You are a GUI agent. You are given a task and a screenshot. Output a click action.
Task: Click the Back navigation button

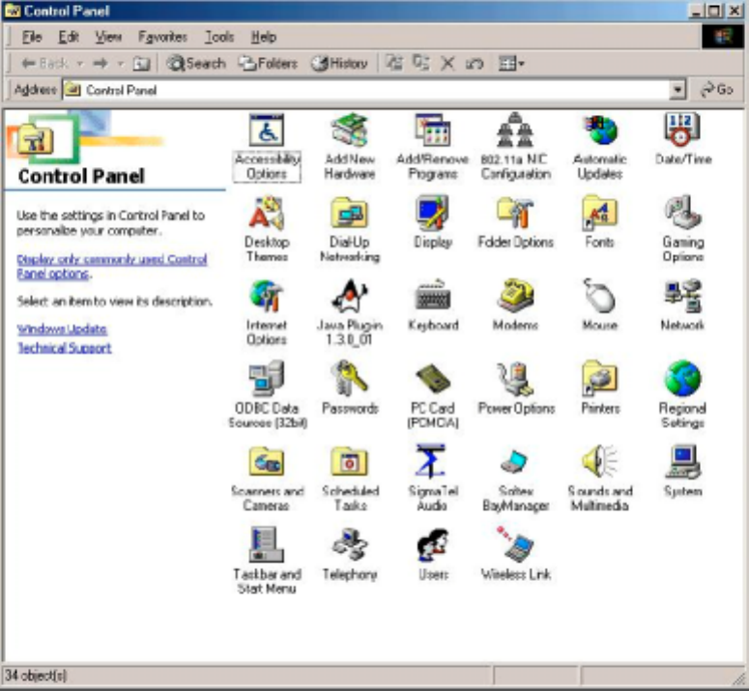coord(44,63)
